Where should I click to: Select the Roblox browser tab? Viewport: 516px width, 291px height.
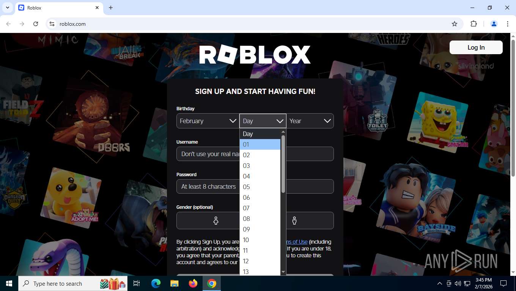59,8
